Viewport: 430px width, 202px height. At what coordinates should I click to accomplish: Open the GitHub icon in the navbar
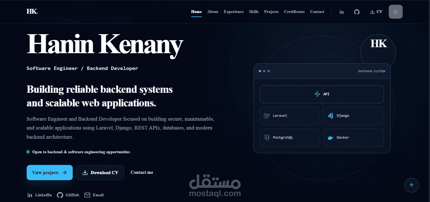click(x=357, y=12)
